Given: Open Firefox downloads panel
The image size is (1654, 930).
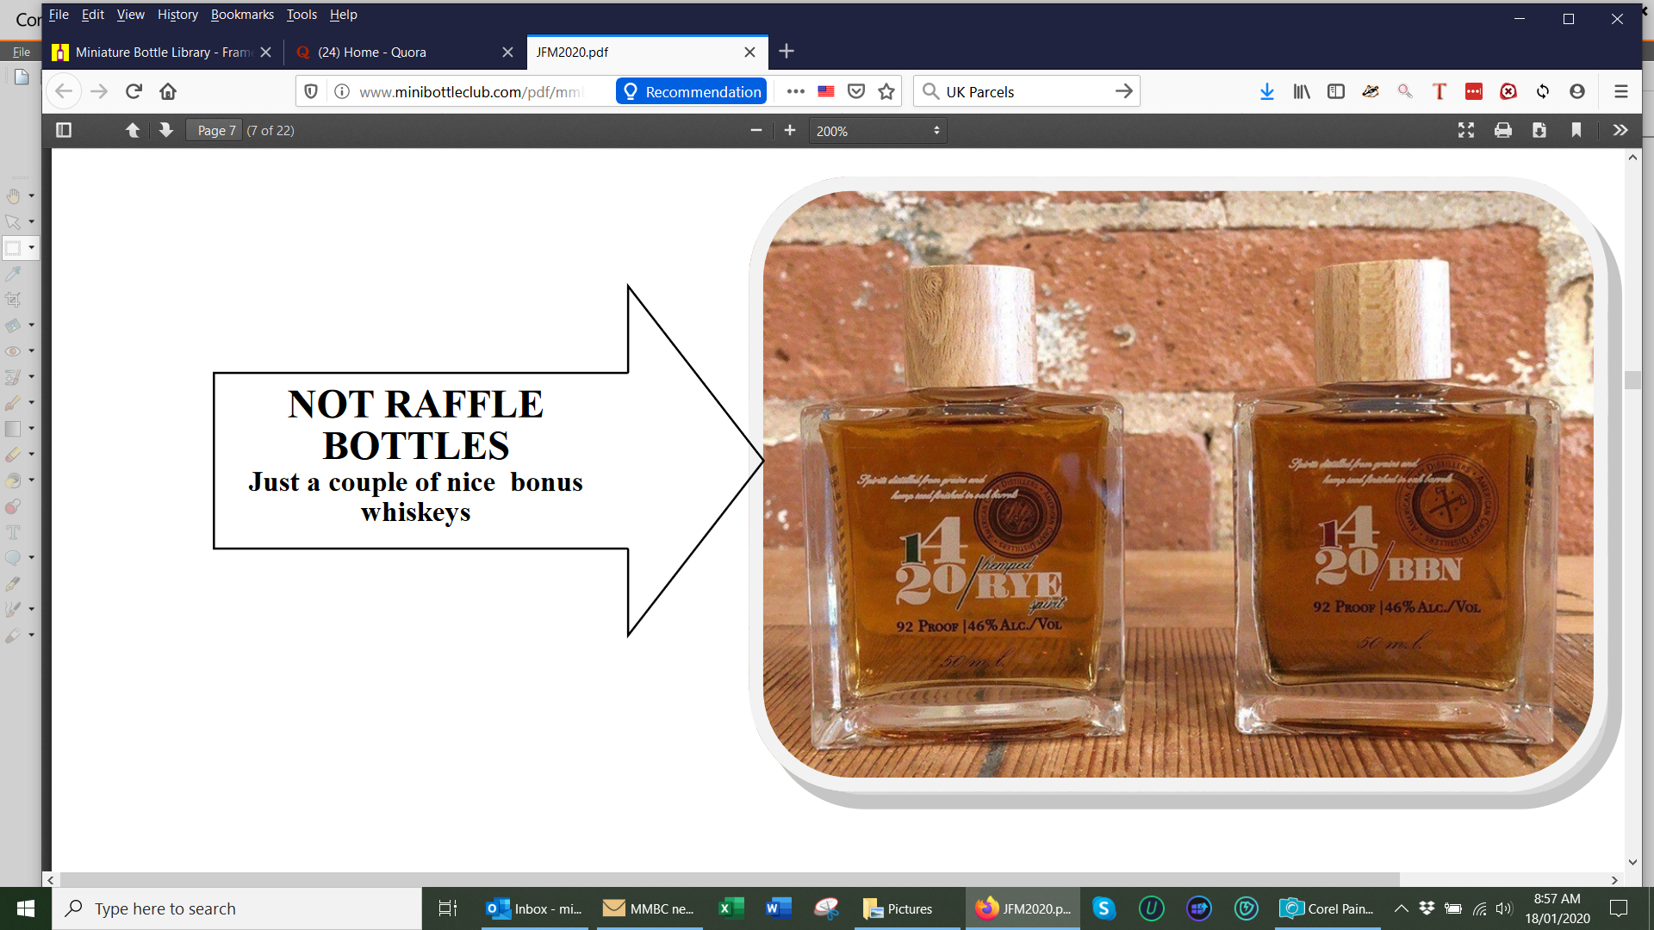Looking at the screenshot, I should click(x=1267, y=91).
